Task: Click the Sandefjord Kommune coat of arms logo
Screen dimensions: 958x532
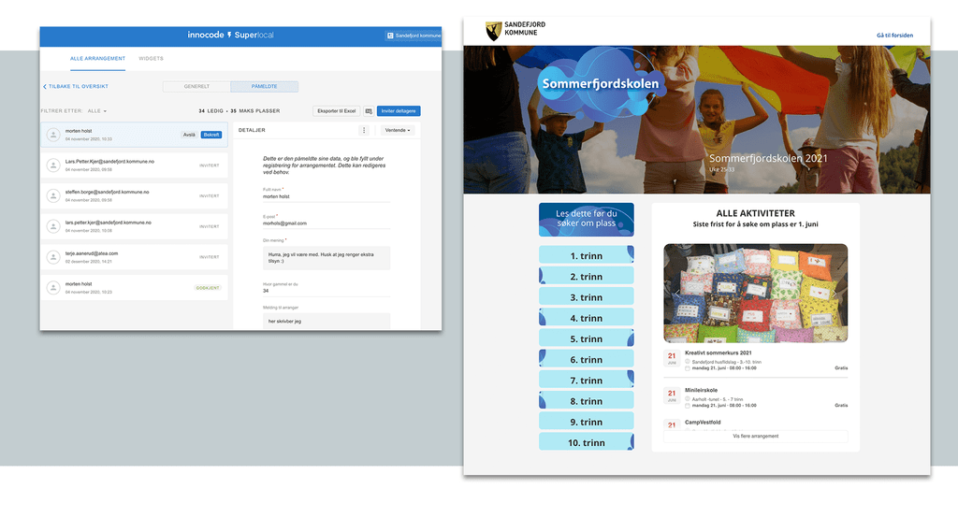Action: (x=493, y=31)
